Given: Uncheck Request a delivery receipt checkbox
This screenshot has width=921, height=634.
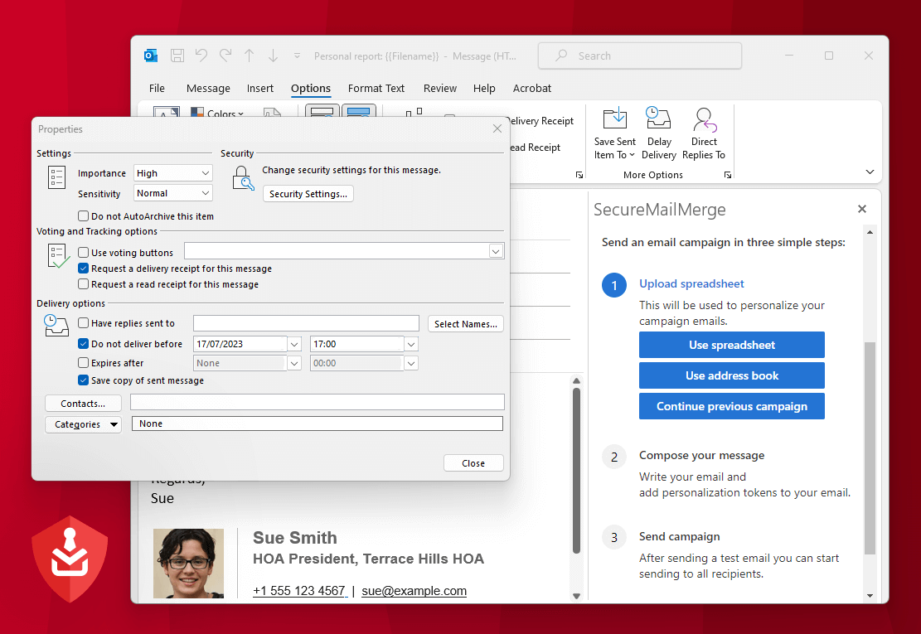Looking at the screenshot, I should click(84, 269).
